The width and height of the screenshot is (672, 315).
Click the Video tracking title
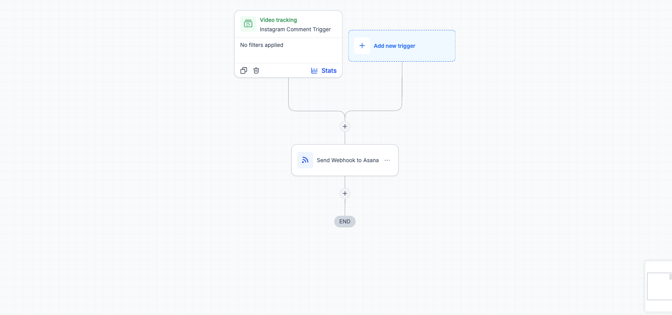[x=278, y=20]
